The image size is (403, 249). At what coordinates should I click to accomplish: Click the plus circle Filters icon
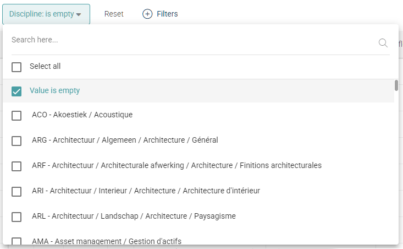point(147,14)
